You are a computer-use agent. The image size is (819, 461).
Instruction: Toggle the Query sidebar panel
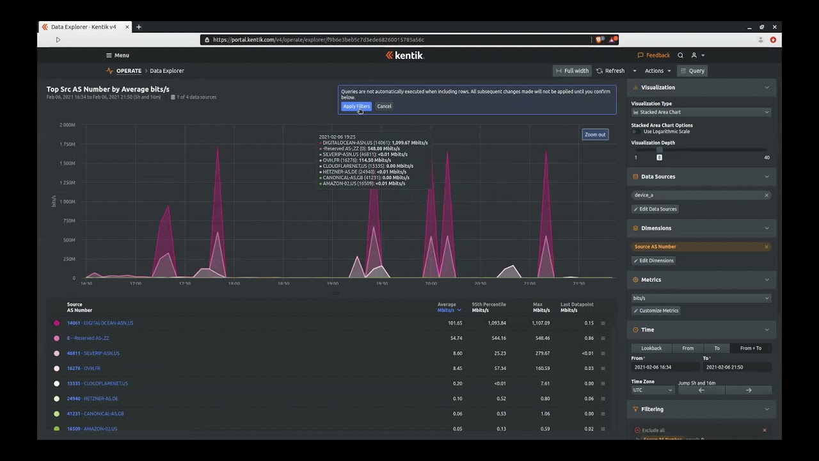[x=692, y=71]
